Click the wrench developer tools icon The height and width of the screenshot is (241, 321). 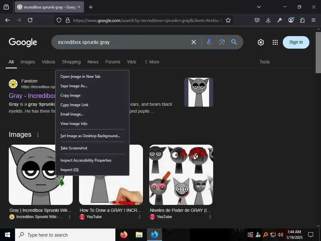point(279,20)
